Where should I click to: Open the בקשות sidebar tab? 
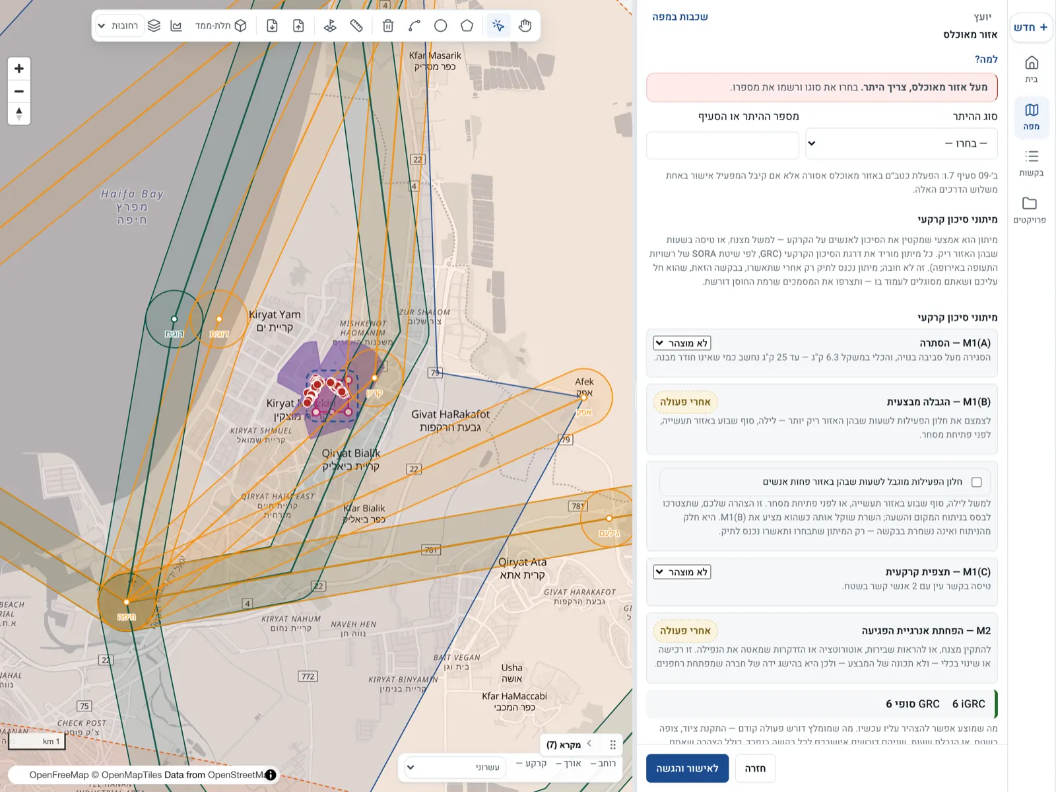pyautogui.click(x=1032, y=162)
